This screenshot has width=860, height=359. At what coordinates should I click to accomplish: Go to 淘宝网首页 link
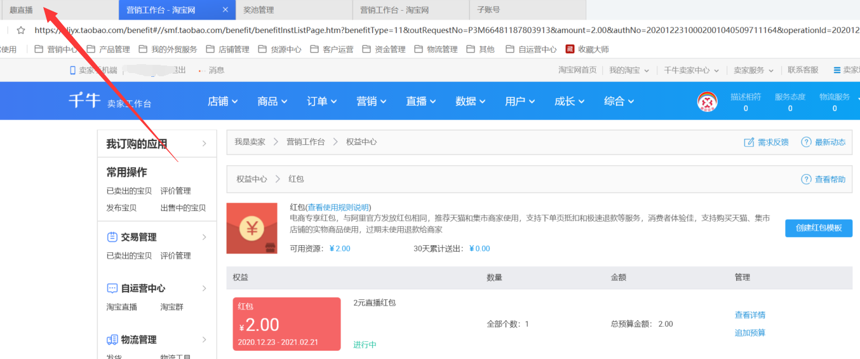(x=577, y=70)
